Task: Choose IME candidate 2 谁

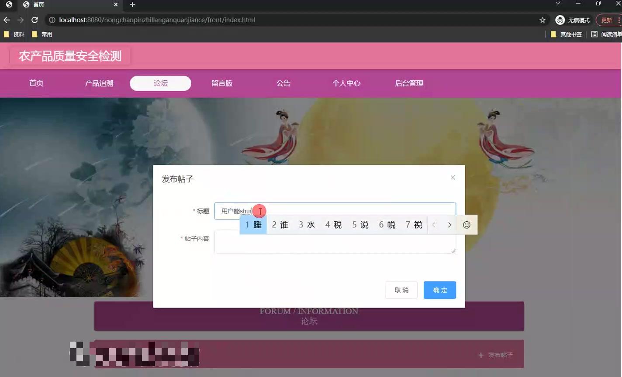Action: pyautogui.click(x=280, y=225)
